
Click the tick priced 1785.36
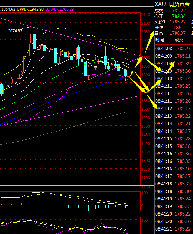point(182,153)
